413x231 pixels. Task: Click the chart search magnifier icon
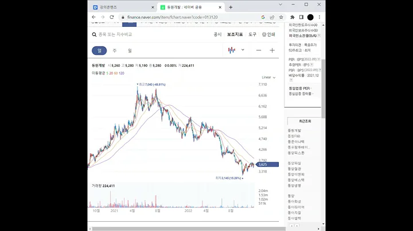pos(94,34)
